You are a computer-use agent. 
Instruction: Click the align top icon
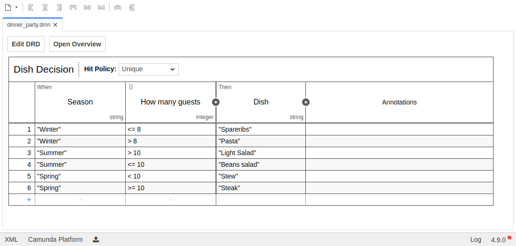pos(73,7)
